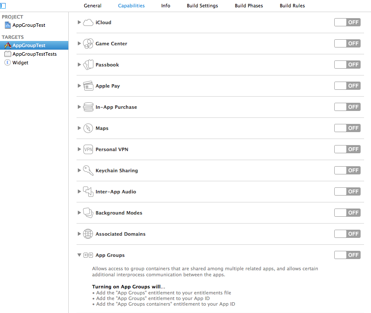Image resolution: width=371 pixels, height=313 pixels.
Task: Open the Build Settings tab
Action: pyautogui.click(x=202, y=6)
